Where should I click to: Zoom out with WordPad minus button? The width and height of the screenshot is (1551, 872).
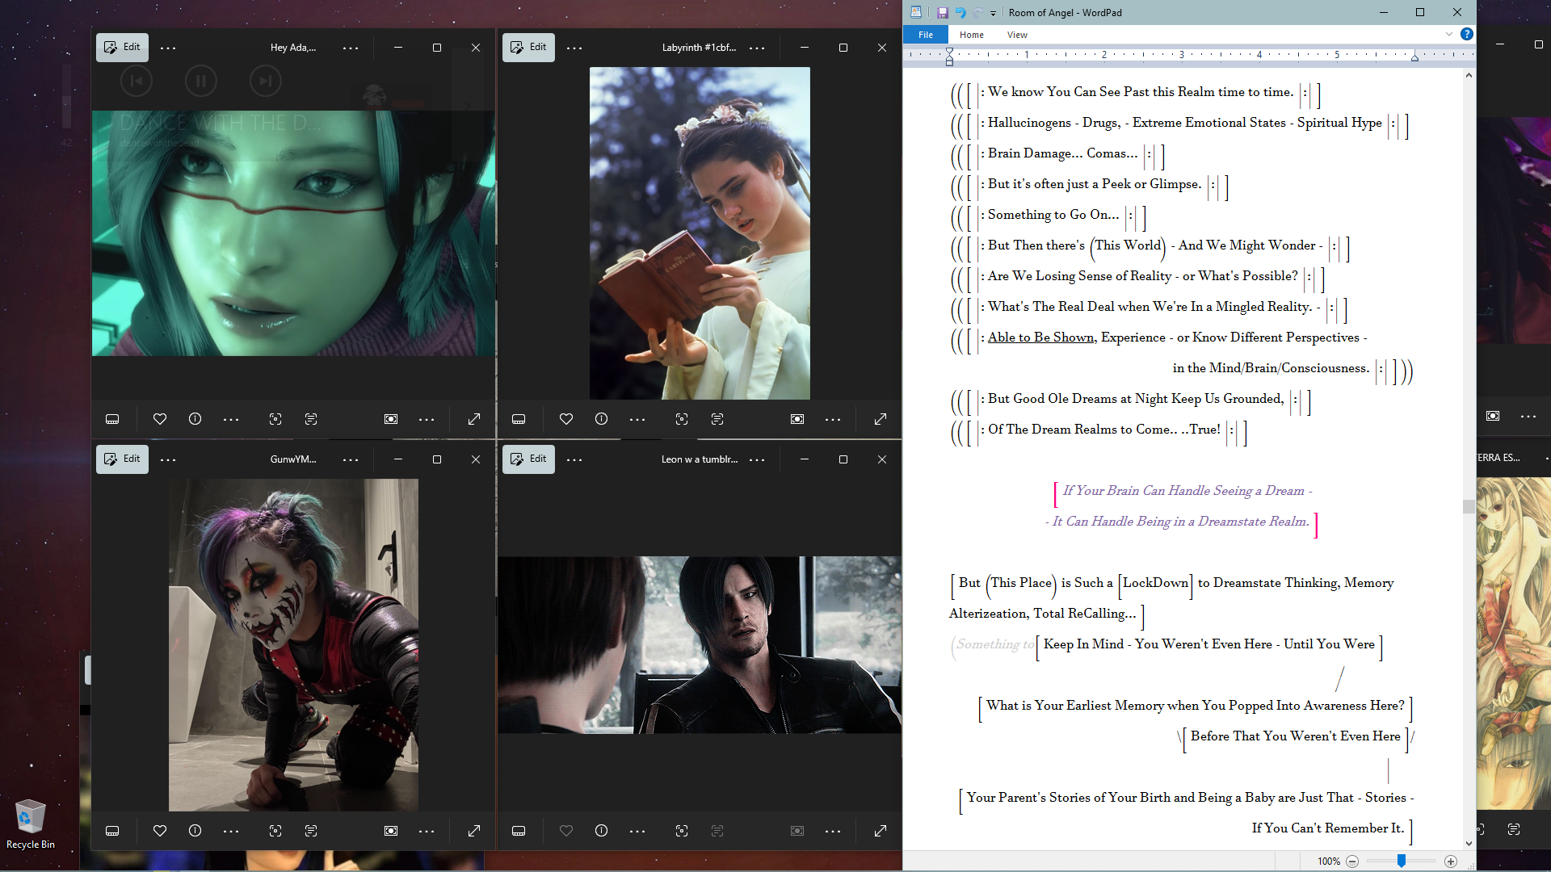click(x=1352, y=862)
